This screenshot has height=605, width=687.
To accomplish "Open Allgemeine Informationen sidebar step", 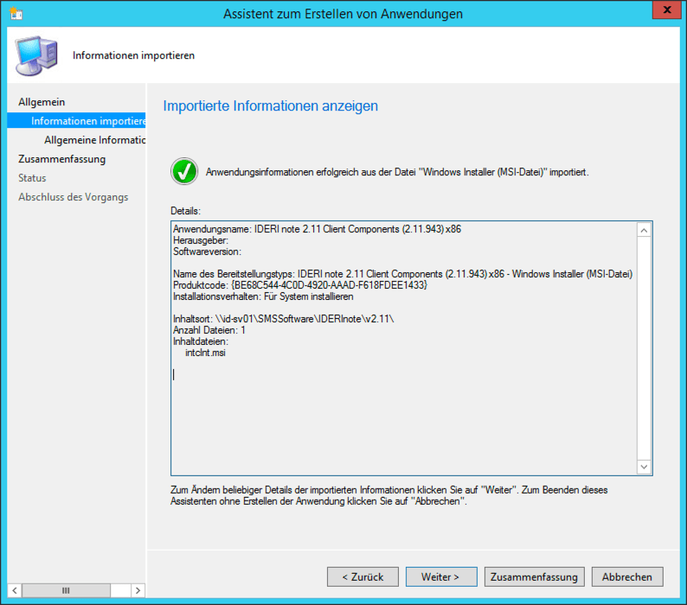I will (94, 140).
